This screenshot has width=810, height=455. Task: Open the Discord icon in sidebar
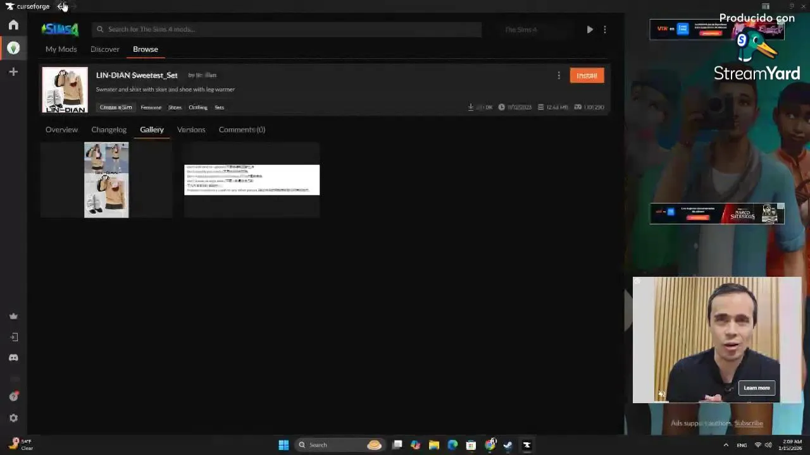click(x=13, y=358)
